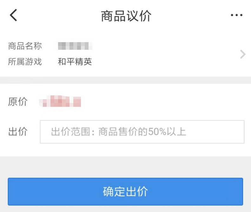Click the 出价 label beside the input

point(18,132)
